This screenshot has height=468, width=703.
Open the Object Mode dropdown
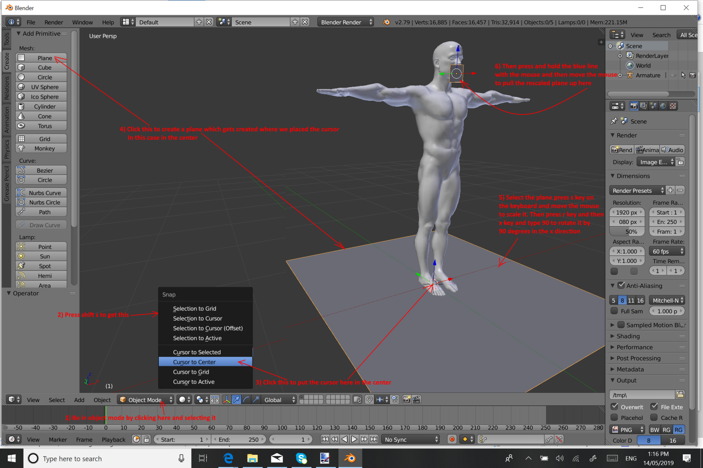click(145, 400)
